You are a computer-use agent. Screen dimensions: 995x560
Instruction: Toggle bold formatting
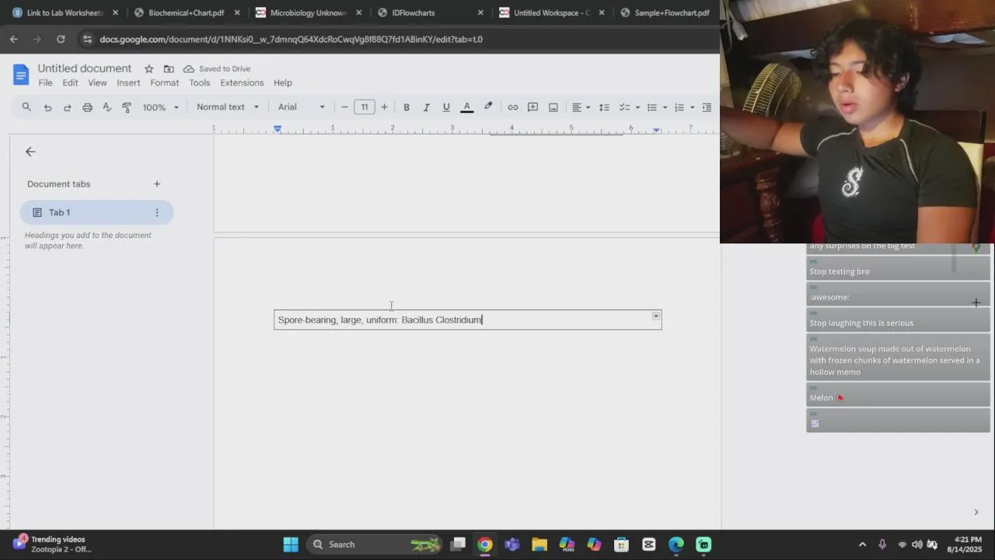pos(406,107)
